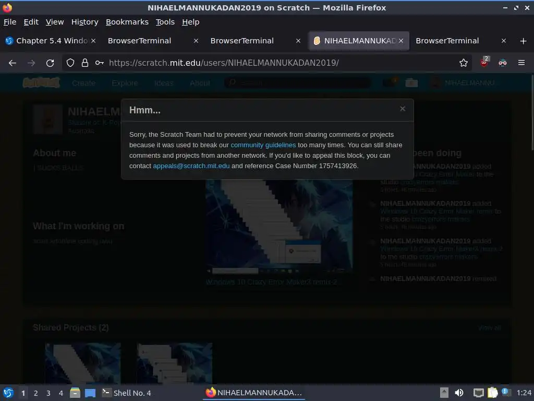
Task: Open volume speaker tray icon
Action: tap(459, 393)
